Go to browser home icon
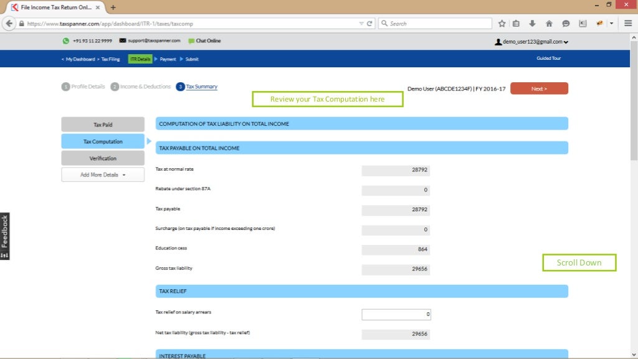Viewport: 638px width, 359px height. coord(549,24)
